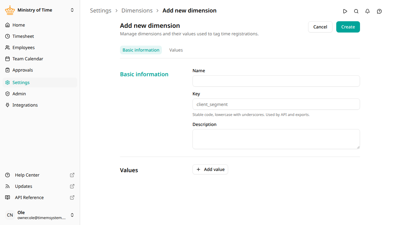
Task: Click the play timer icon
Action: pos(345,11)
